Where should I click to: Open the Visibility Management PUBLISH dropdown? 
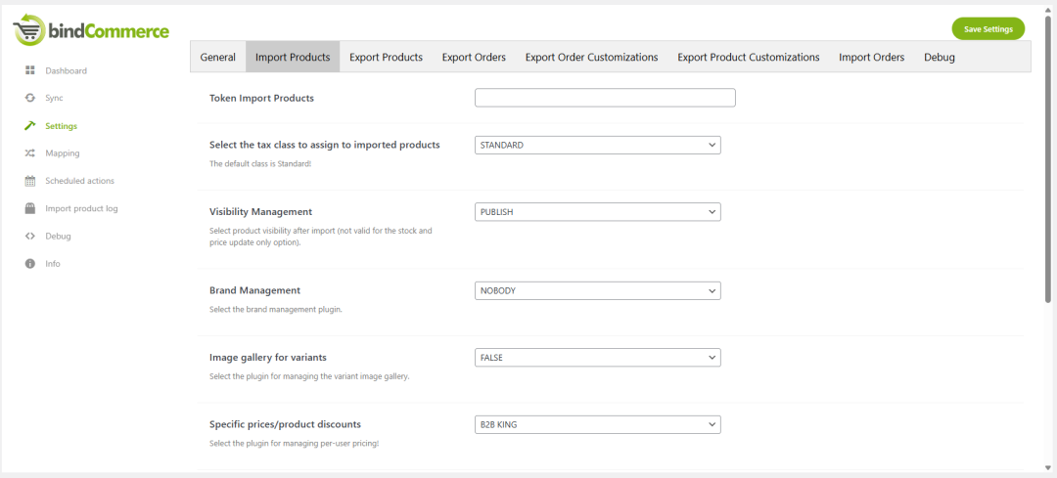(598, 212)
